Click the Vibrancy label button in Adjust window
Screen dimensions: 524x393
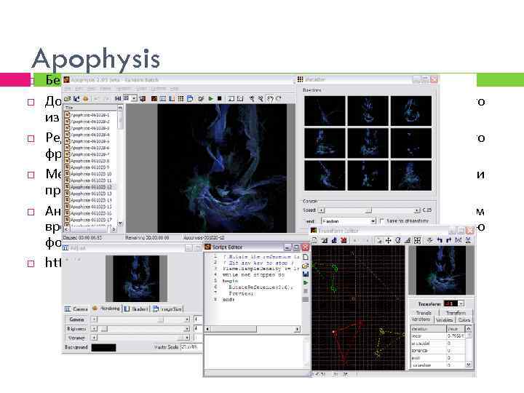(x=76, y=338)
